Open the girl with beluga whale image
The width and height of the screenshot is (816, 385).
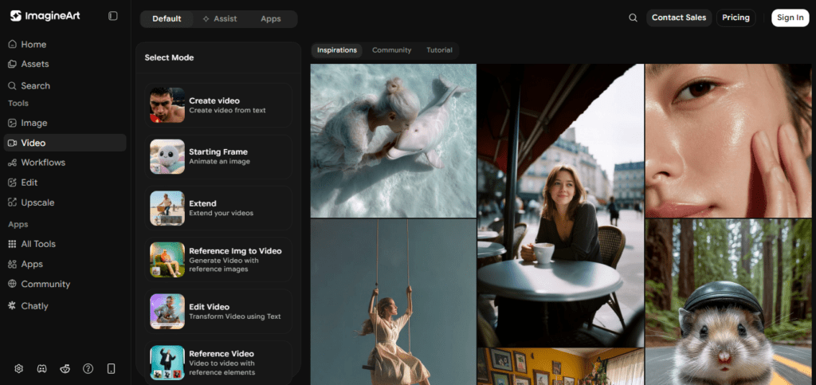[x=394, y=140]
